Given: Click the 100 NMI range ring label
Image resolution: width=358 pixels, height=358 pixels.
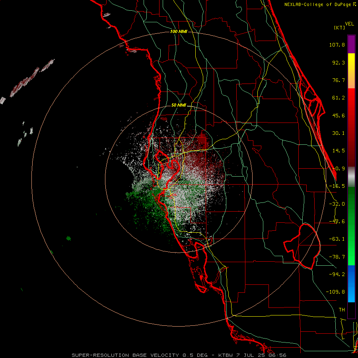Looking at the screenshot, I should tap(179, 31).
